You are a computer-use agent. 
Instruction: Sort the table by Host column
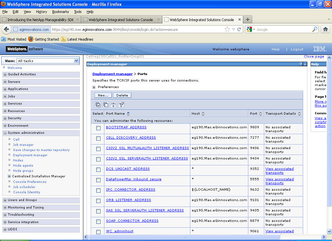203,114
